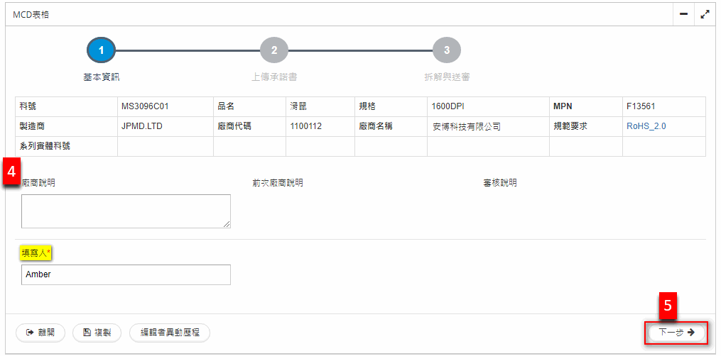Select the part number cell MS3096C01

point(145,106)
